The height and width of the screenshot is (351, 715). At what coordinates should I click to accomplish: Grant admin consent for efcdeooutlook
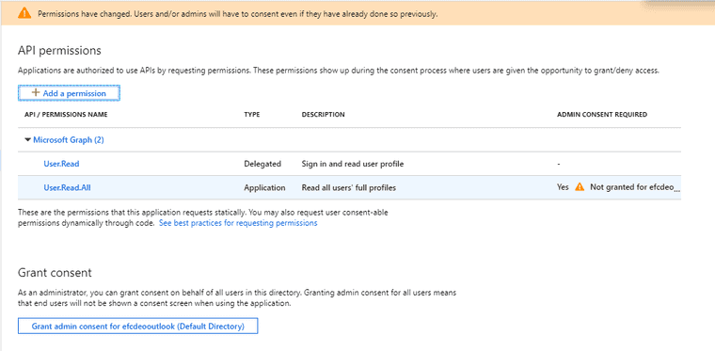click(x=137, y=327)
